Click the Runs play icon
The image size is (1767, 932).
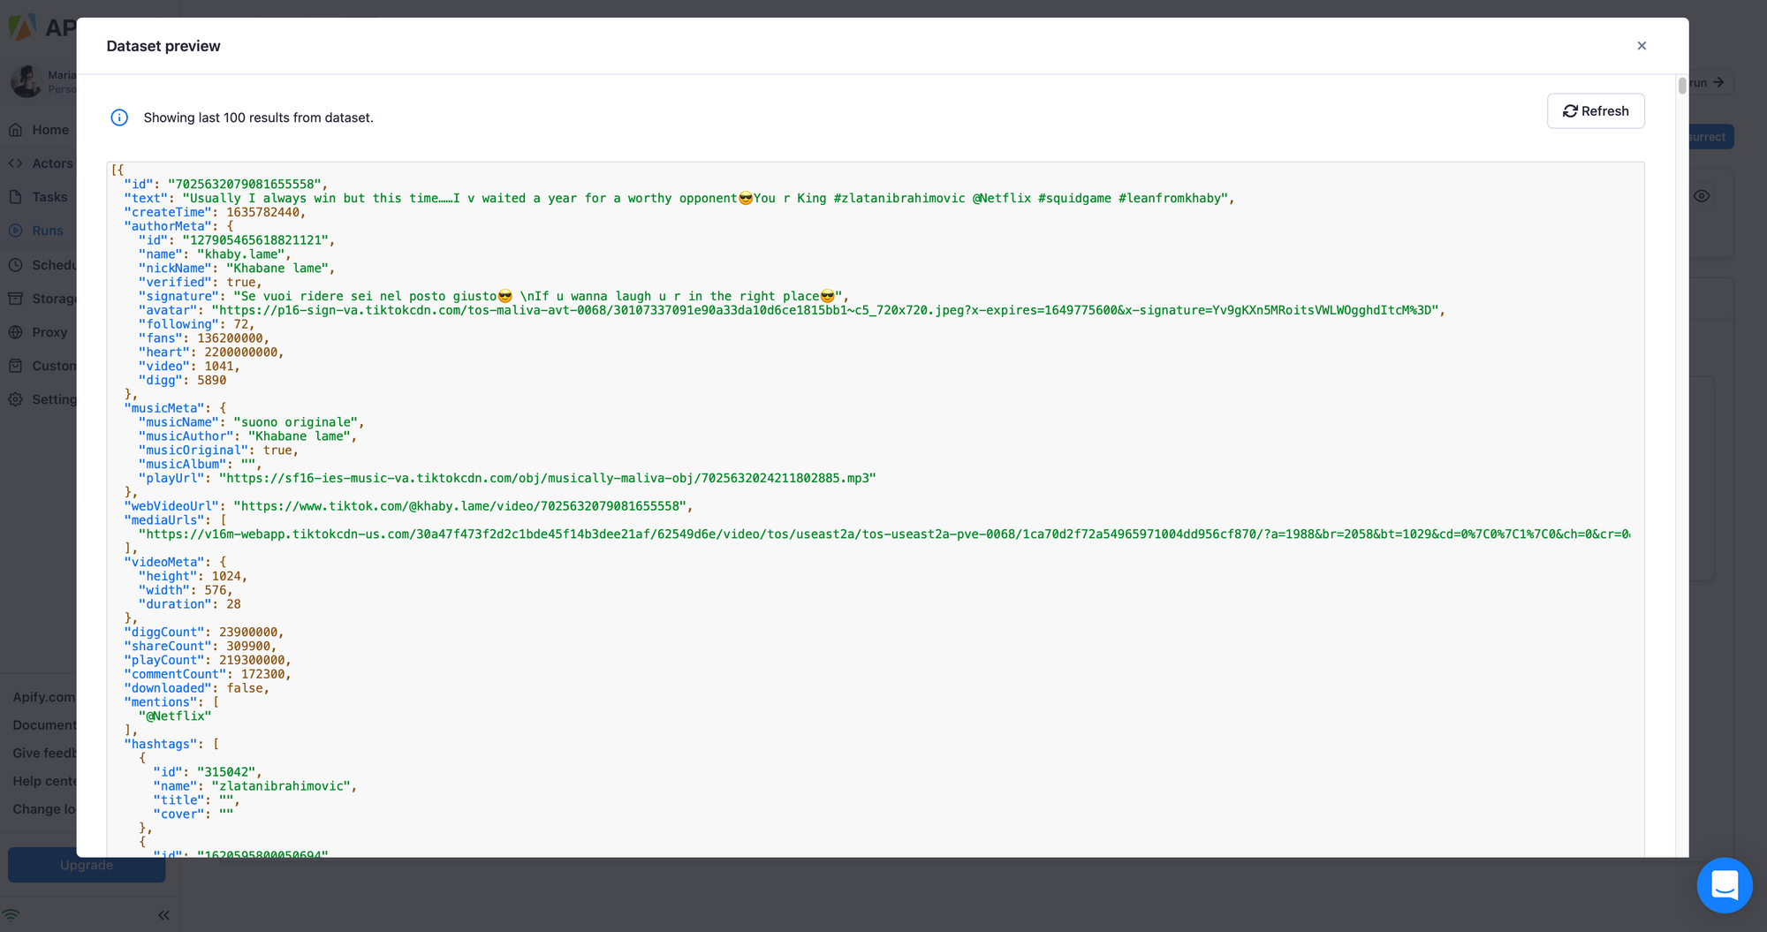pyautogui.click(x=16, y=231)
